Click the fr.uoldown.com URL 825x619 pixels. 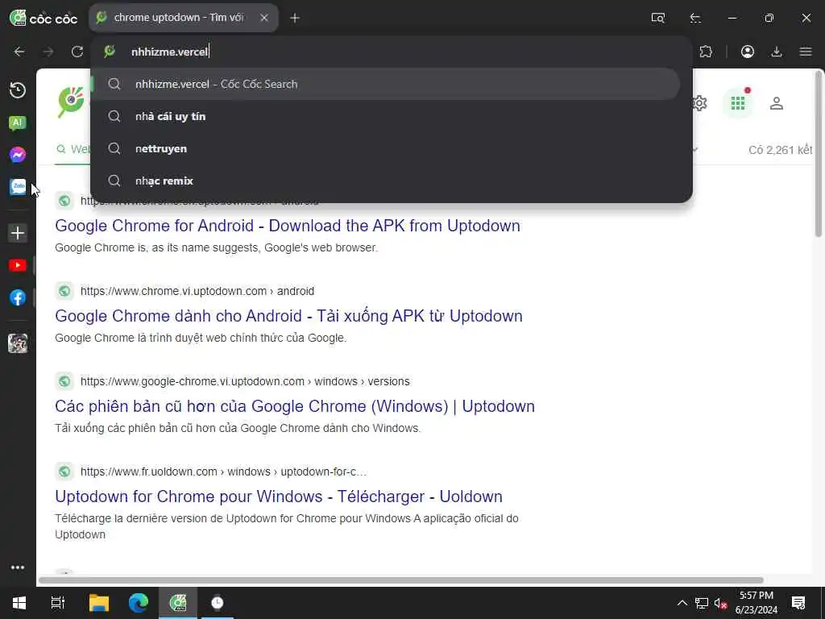[223, 472]
